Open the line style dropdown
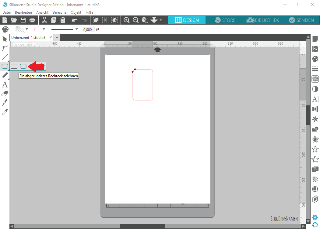 (x=77, y=29)
